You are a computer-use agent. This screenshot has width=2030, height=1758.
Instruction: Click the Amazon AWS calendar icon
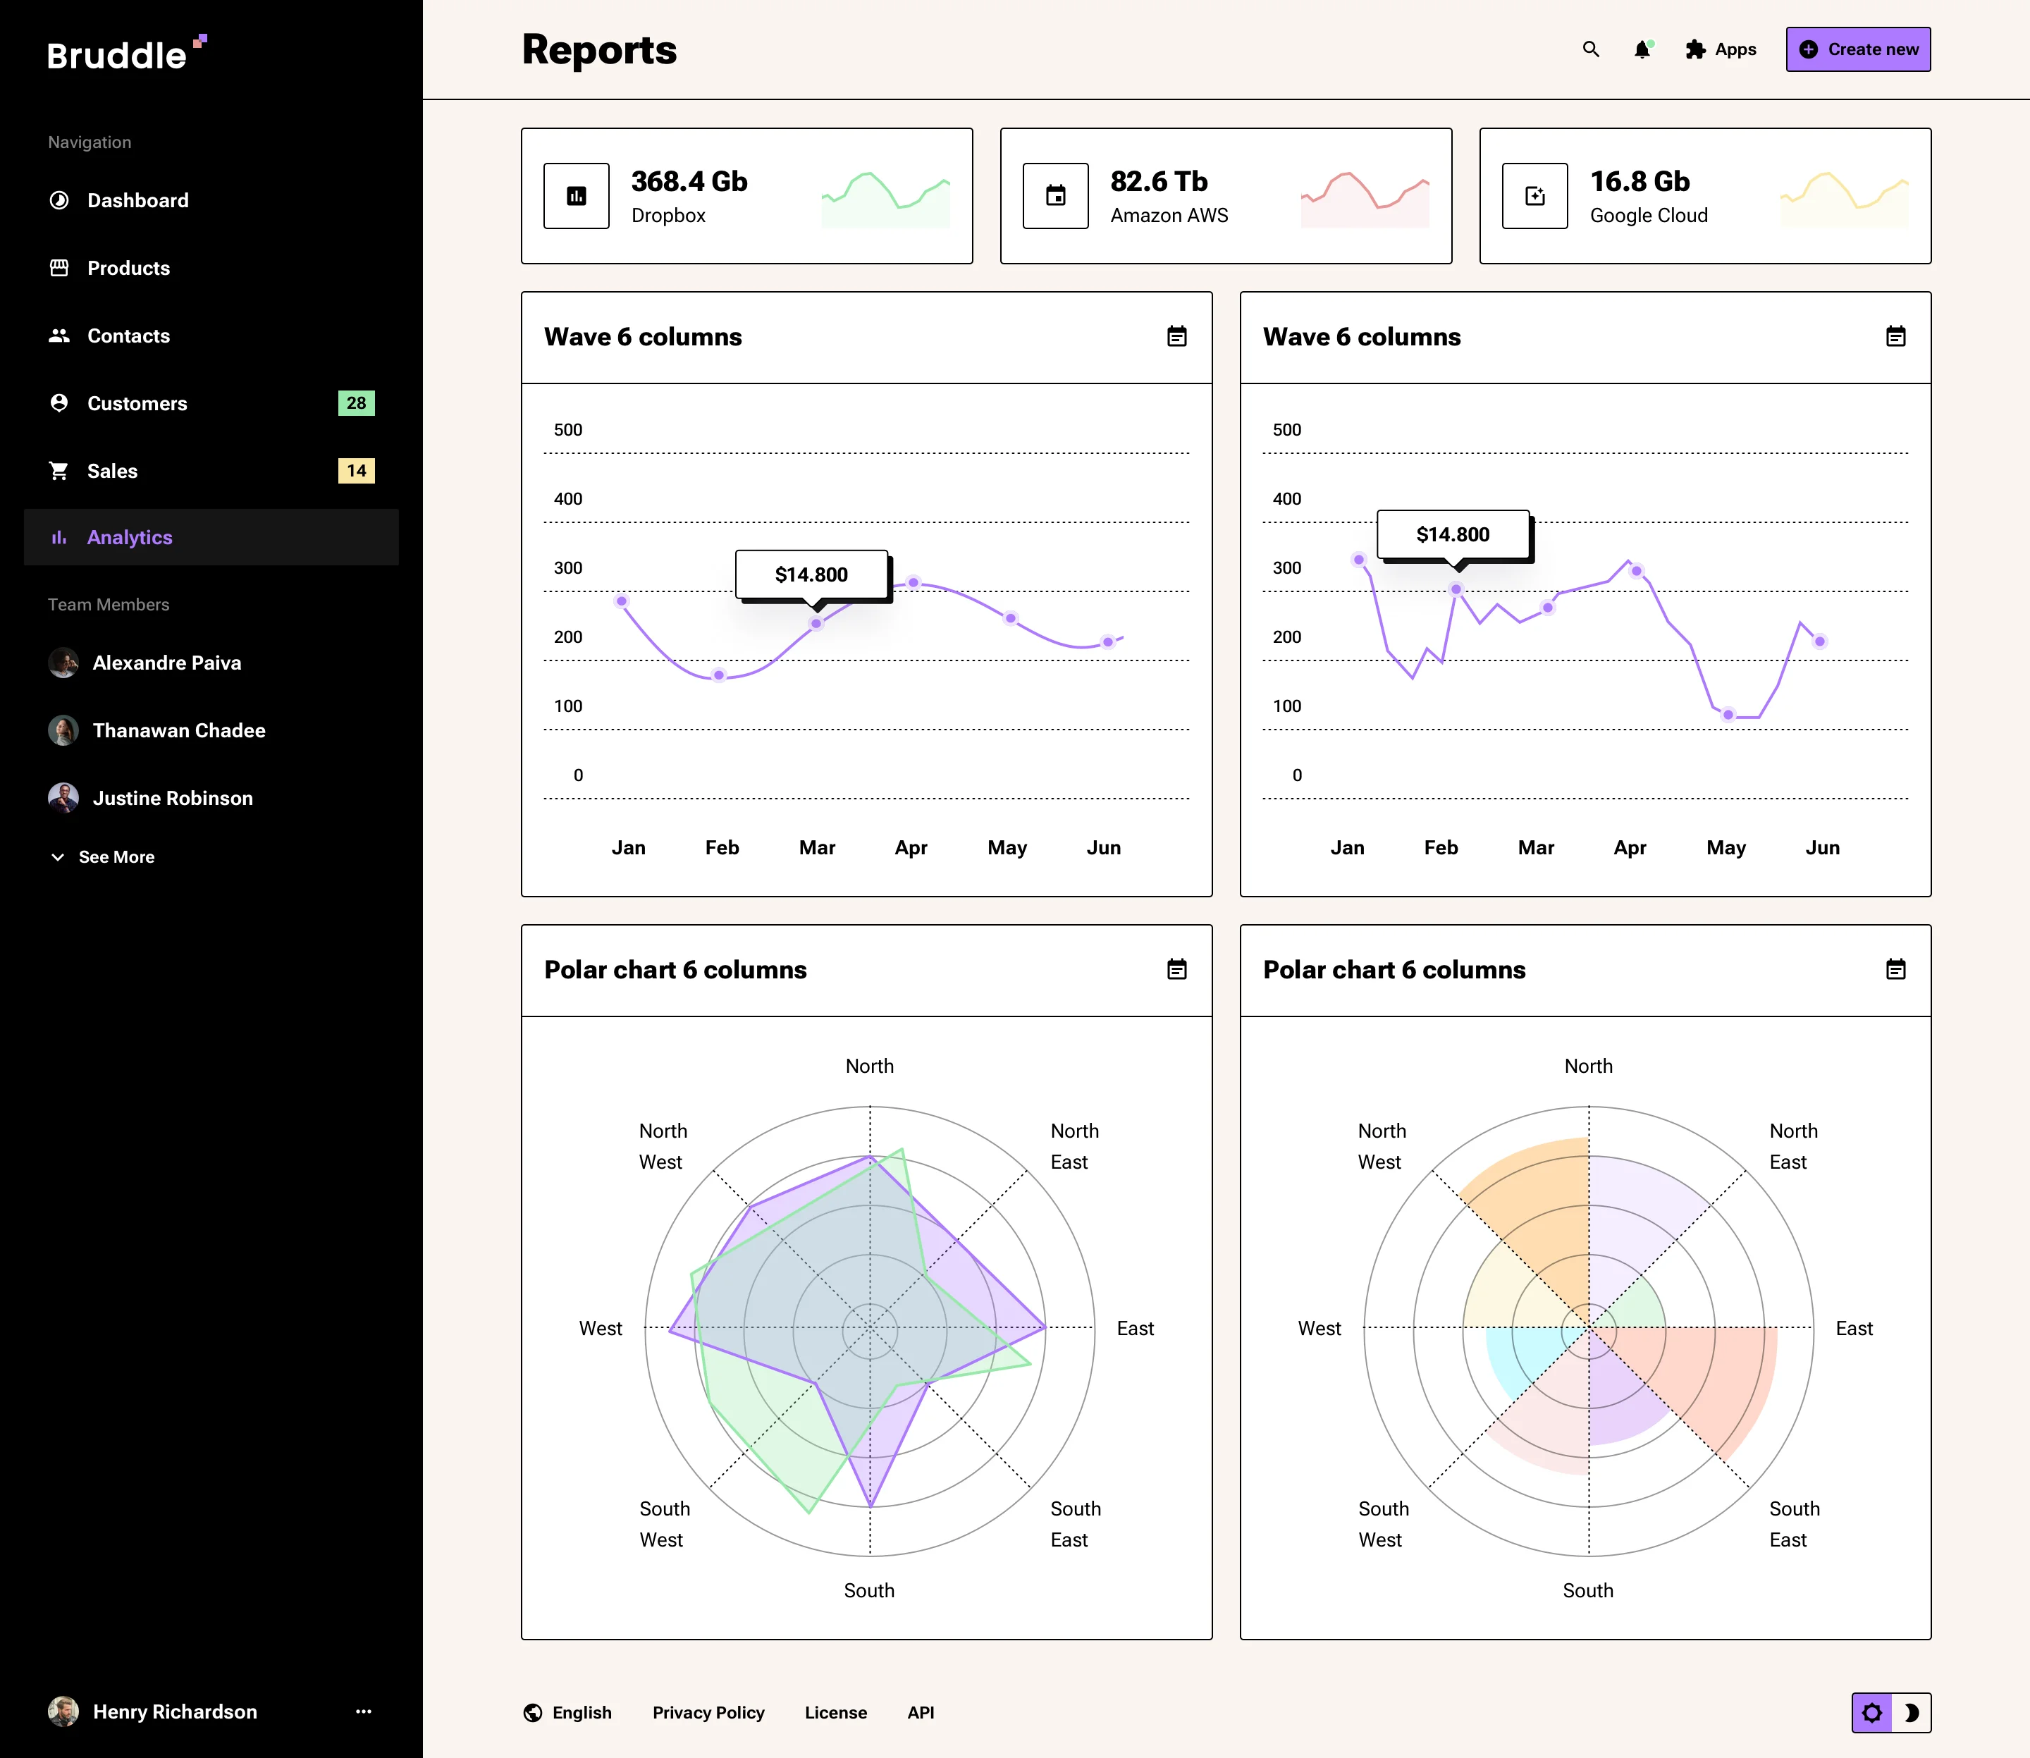click(x=1056, y=196)
